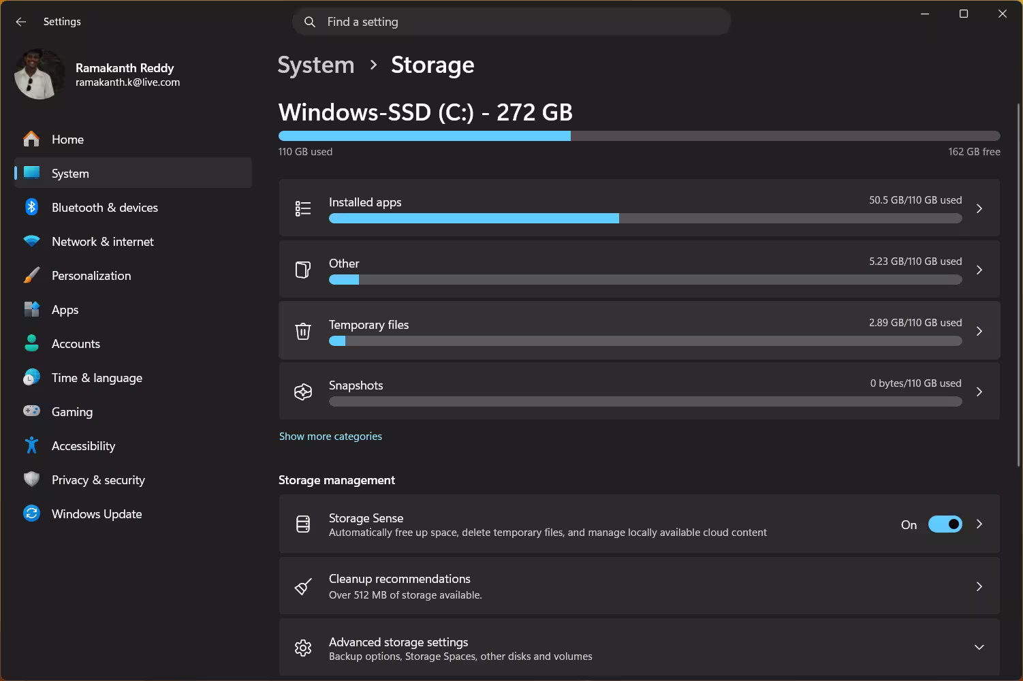Click the Ramakanth Reddy account name

(x=125, y=68)
